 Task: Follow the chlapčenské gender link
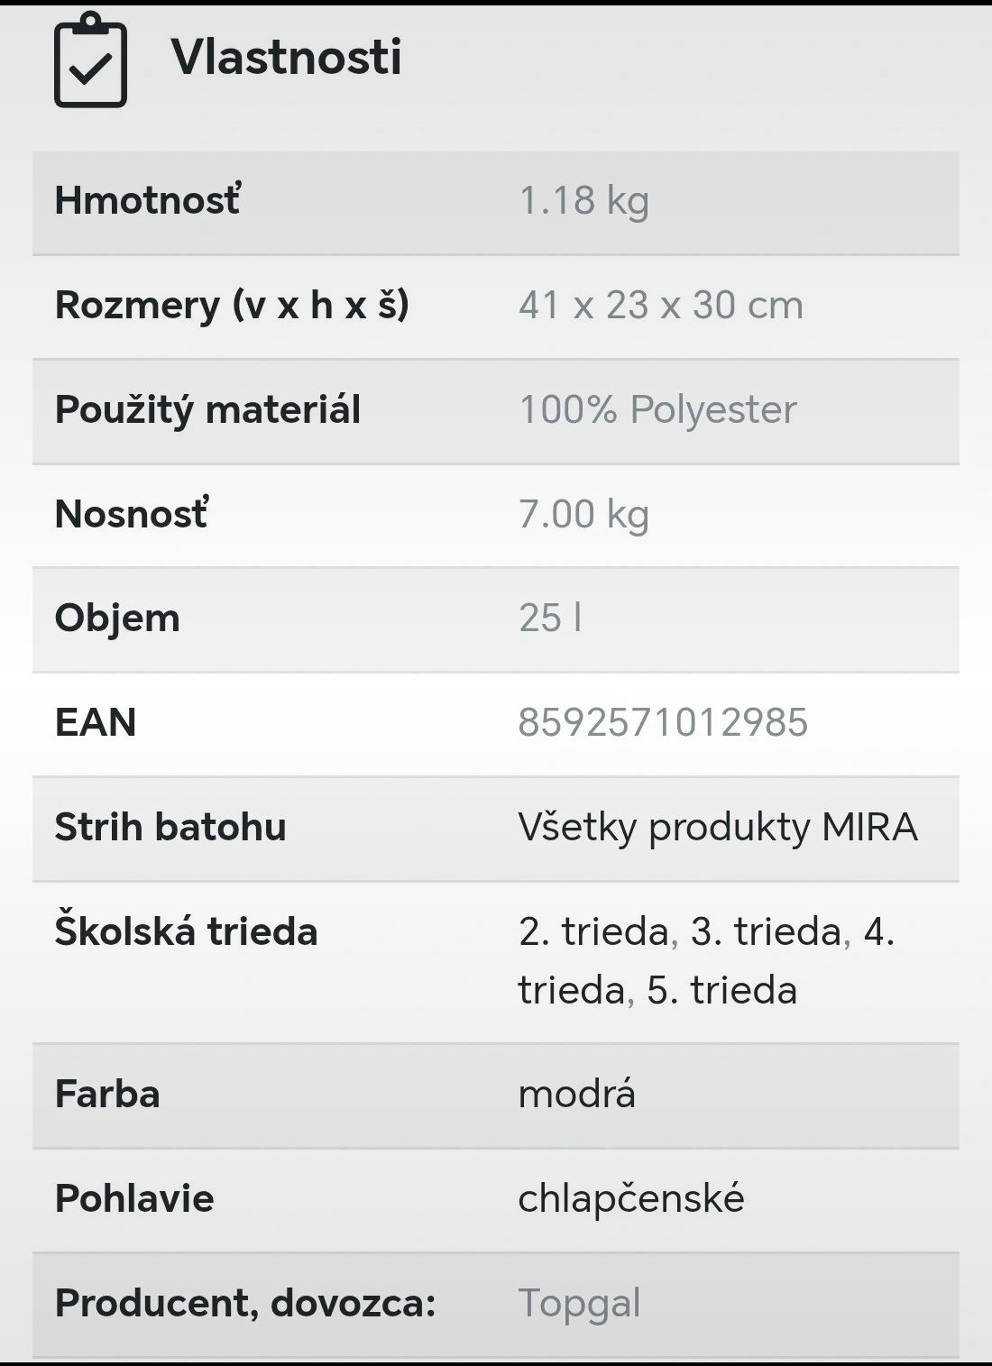(631, 1198)
